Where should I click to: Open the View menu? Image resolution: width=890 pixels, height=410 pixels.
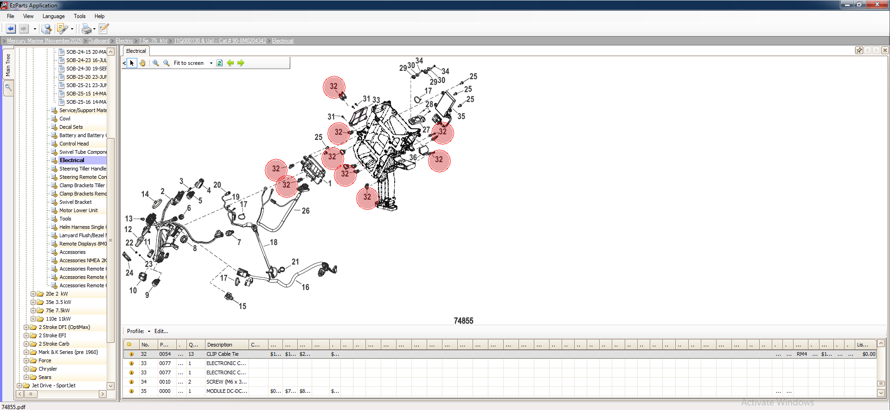tap(28, 16)
